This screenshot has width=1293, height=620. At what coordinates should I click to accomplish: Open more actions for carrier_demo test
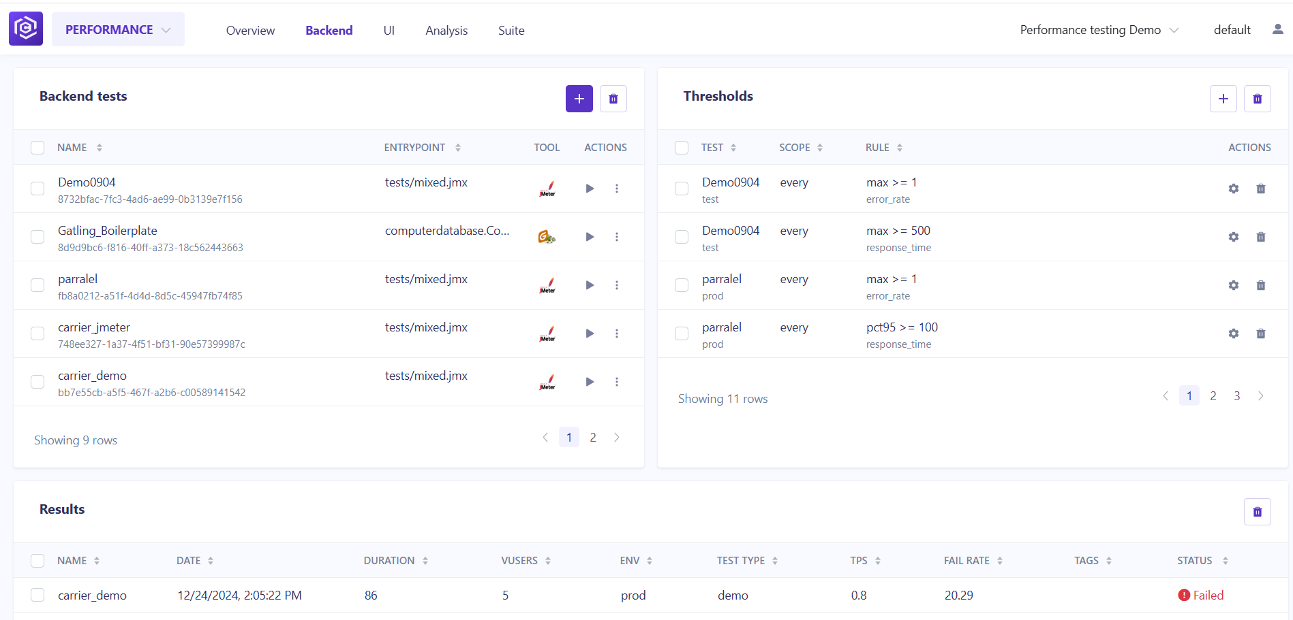pos(617,382)
